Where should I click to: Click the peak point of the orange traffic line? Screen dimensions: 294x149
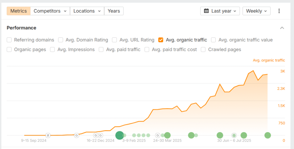pyautogui.click(x=253, y=71)
